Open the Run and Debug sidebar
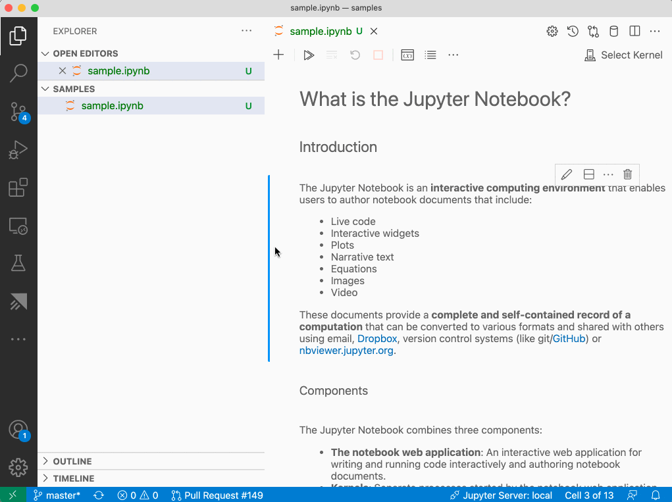 pyautogui.click(x=18, y=150)
